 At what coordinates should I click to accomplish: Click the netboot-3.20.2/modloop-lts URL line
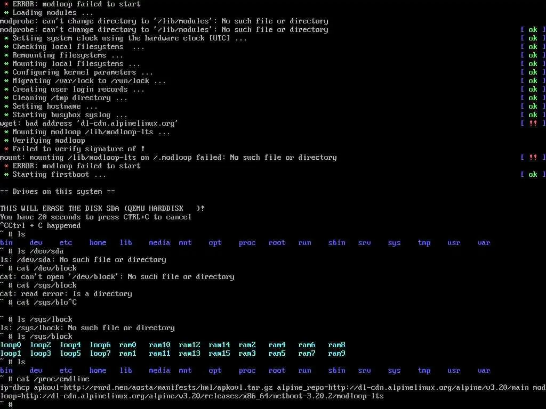click(192, 396)
